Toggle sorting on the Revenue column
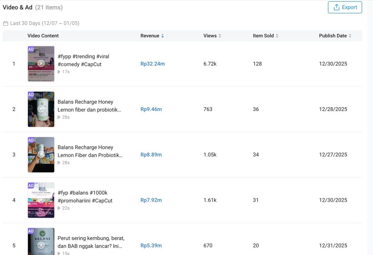Screen dimensions: 373x255 [162, 36]
